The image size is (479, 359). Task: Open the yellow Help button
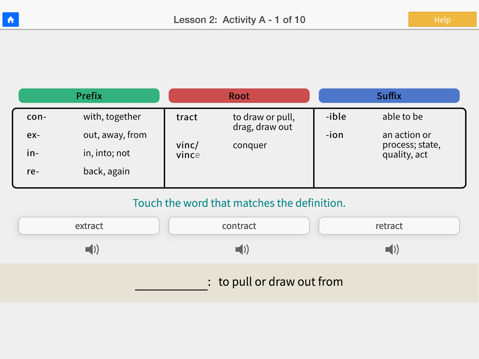tap(442, 20)
